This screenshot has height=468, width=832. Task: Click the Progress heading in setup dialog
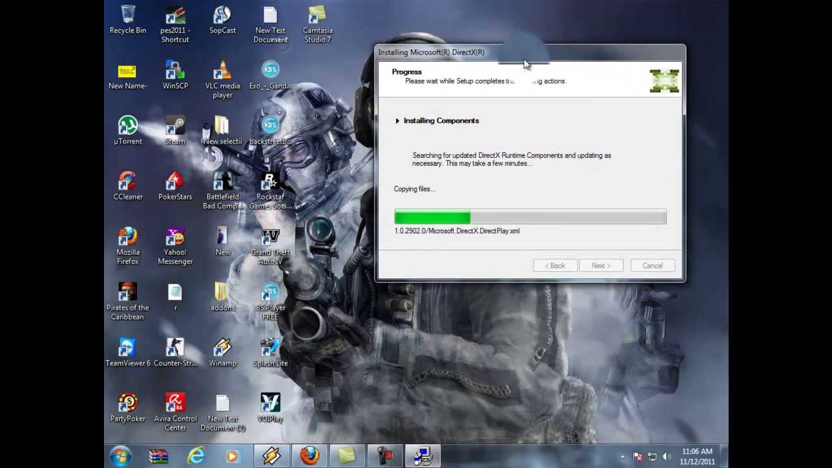(x=407, y=72)
